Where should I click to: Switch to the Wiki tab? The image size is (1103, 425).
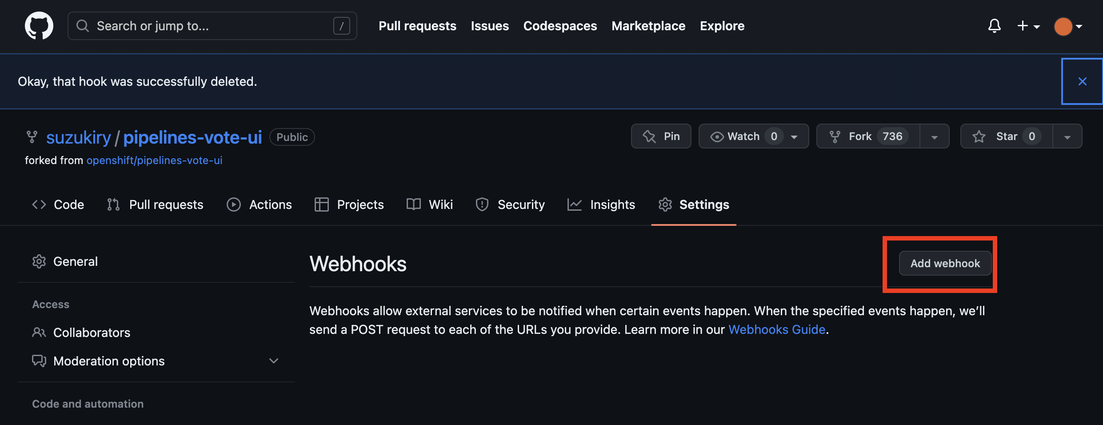tap(430, 204)
